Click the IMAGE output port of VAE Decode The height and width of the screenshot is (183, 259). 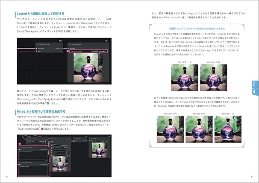point(62,49)
